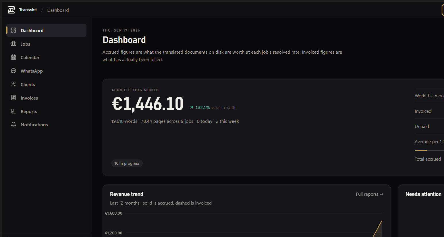The image size is (444, 237).
Task: Click the Dashboard grid icon in sidebar
Action: coord(13,30)
